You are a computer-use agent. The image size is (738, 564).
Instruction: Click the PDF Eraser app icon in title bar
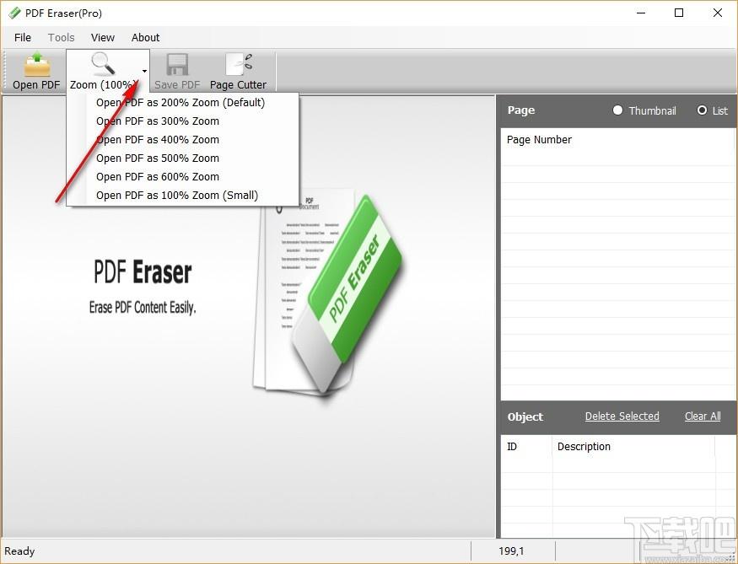point(14,13)
